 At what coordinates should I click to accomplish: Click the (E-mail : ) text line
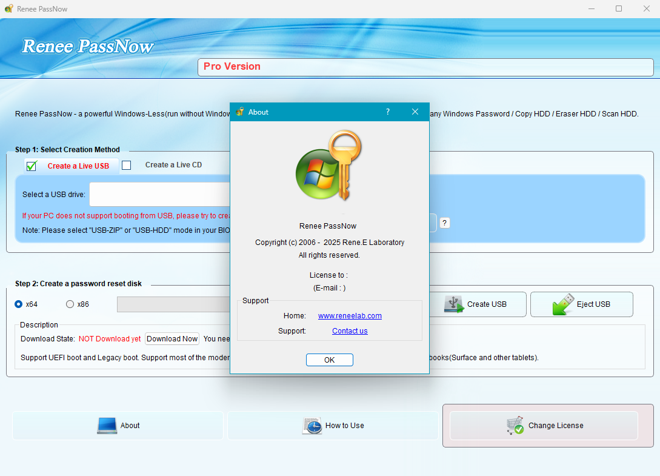(x=329, y=287)
